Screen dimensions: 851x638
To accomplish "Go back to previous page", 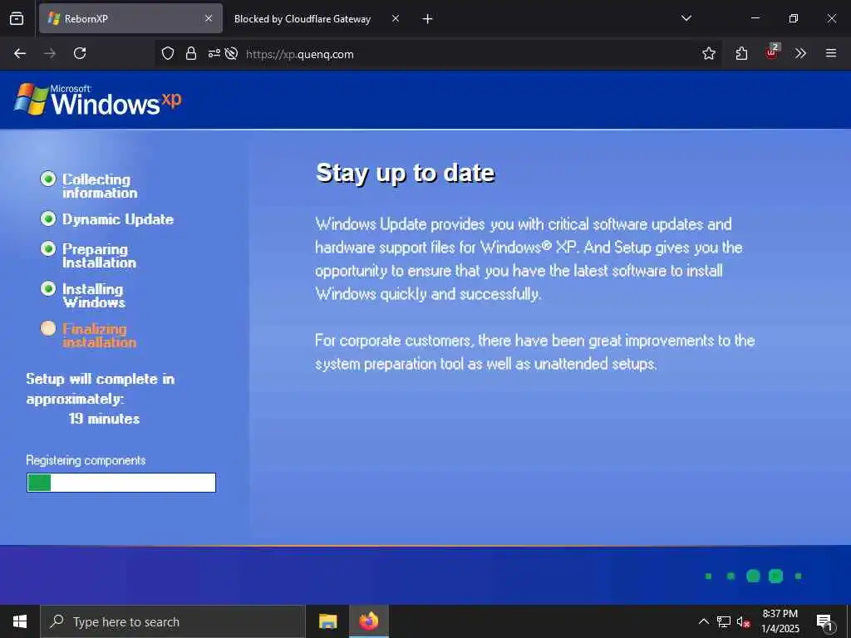I will [20, 53].
